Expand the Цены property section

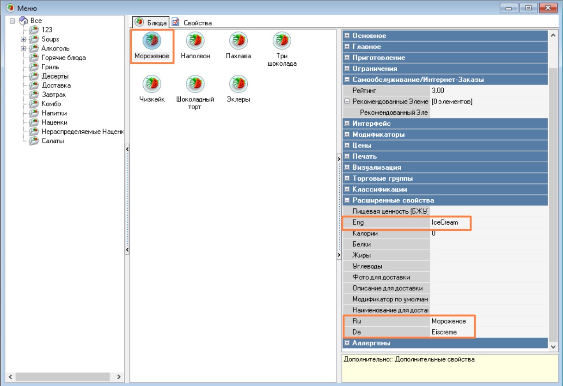point(347,146)
